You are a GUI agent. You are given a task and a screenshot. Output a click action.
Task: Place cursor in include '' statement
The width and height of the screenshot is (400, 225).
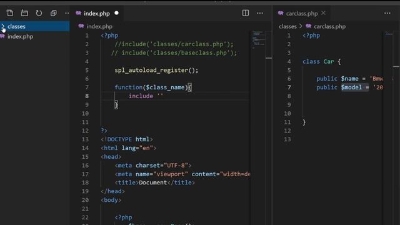(146, 96)
